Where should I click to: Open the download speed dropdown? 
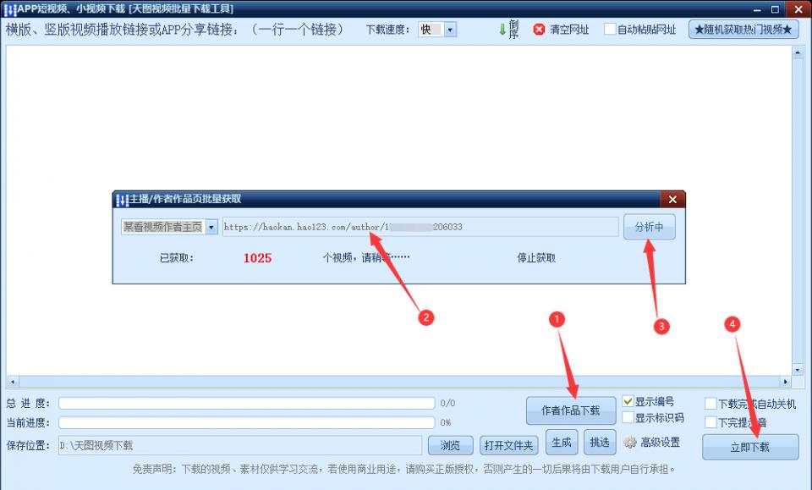[450, 30]
